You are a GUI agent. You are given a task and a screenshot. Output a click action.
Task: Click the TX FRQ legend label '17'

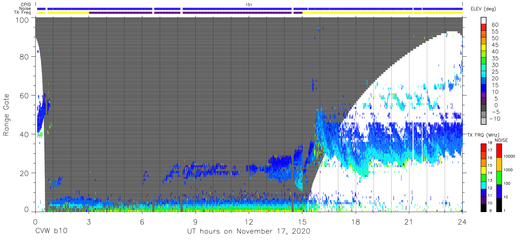coord(490,150)
